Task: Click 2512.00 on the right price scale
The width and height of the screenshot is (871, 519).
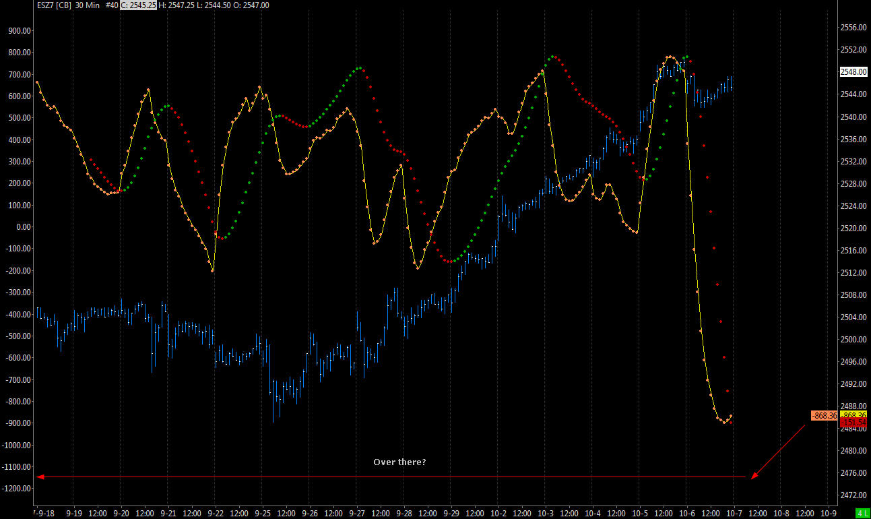Action: tap(852, 272)
